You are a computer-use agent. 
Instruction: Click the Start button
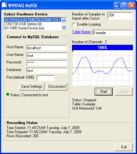104,92
